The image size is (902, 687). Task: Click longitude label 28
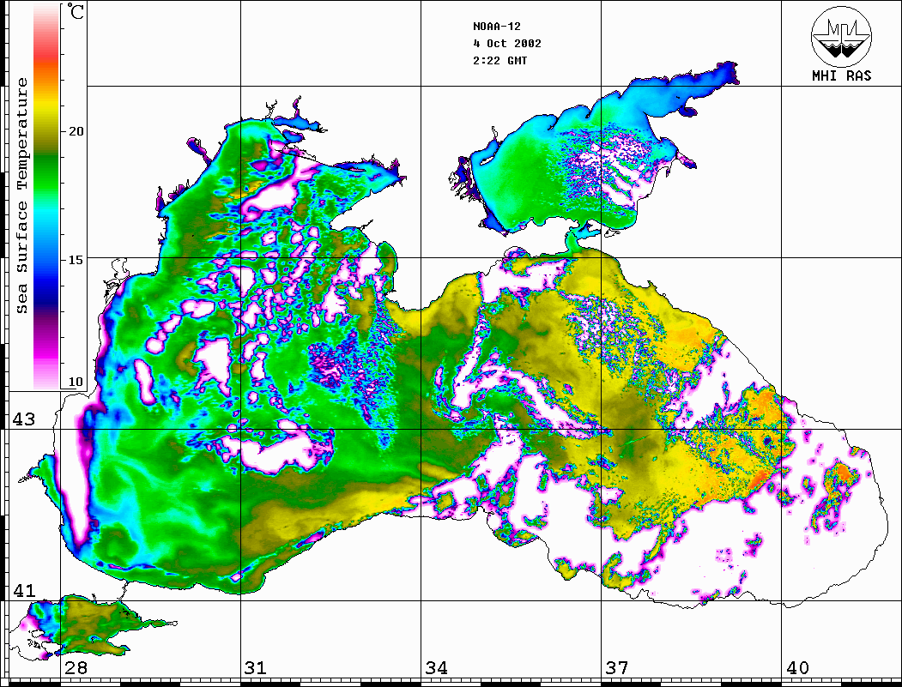pos(76,668)
